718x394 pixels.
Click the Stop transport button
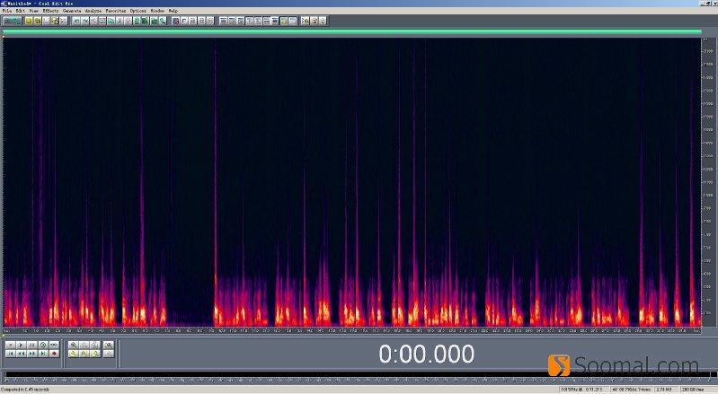(10, 345)
